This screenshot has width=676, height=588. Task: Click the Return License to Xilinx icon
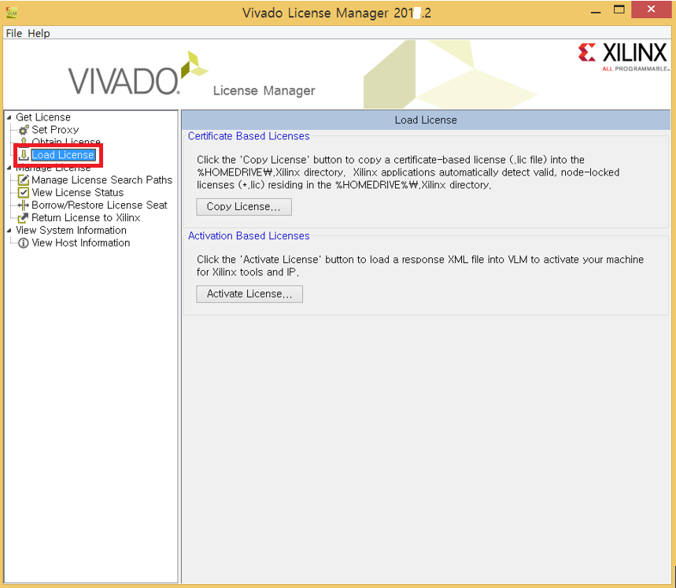24,218
